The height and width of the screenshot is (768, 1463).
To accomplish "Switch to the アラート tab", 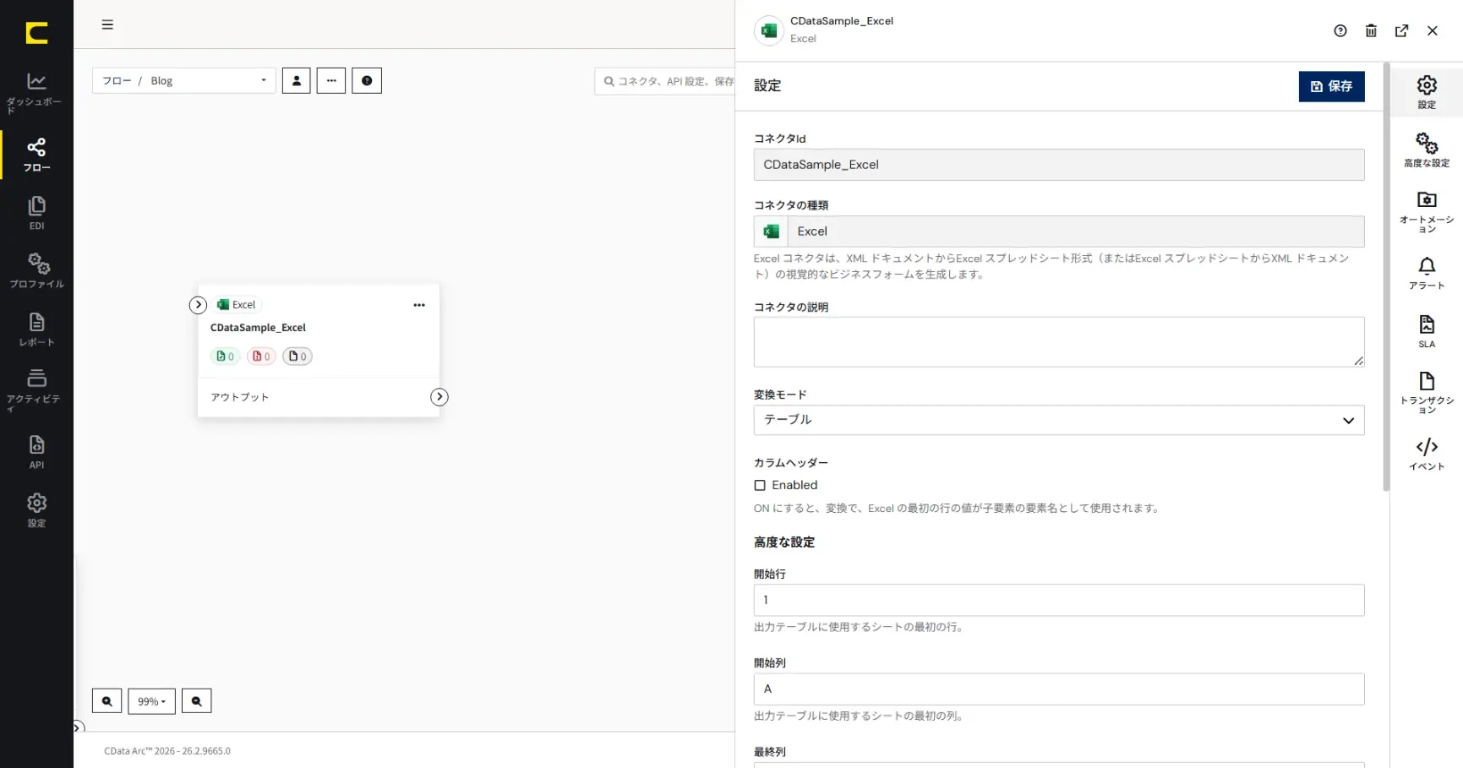I will [x=1427, y=274].
